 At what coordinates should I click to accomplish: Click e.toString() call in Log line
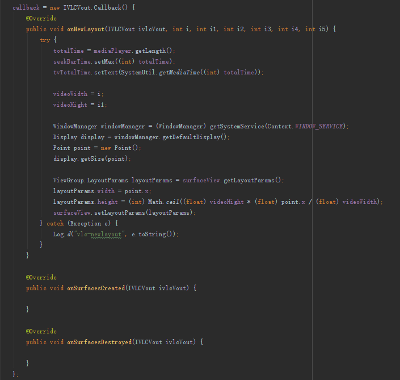pos(153,234)
